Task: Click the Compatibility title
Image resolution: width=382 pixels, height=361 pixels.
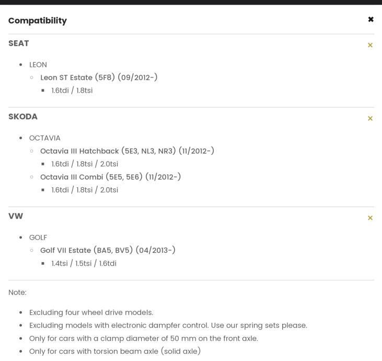Action: point(38,21)
